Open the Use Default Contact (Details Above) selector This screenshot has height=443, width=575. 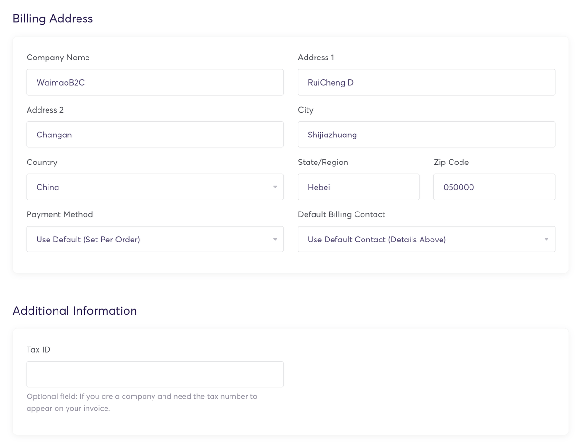[x=426, y=239]
